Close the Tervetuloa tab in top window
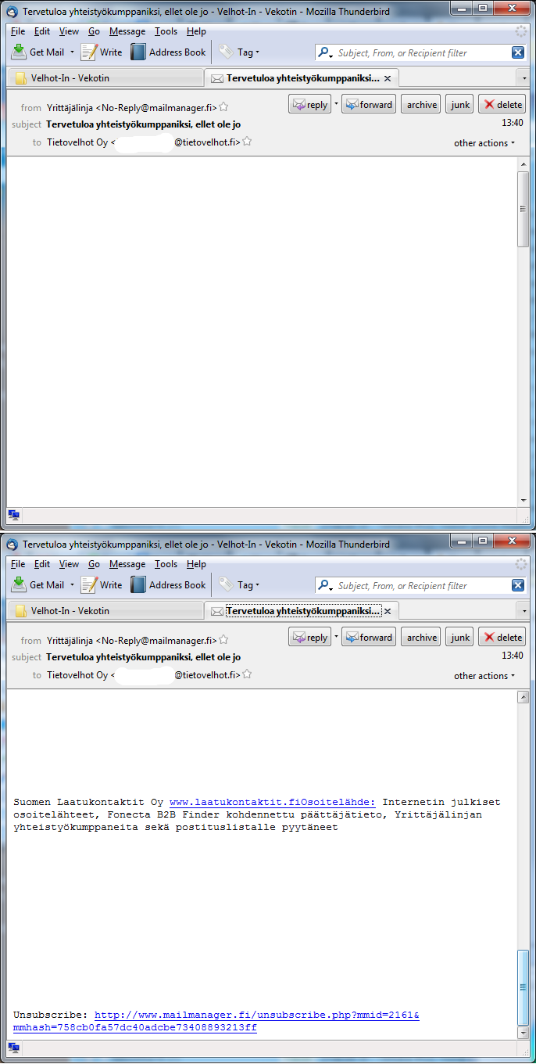Screen dimensions: 536x1064 tap(388, 78)
